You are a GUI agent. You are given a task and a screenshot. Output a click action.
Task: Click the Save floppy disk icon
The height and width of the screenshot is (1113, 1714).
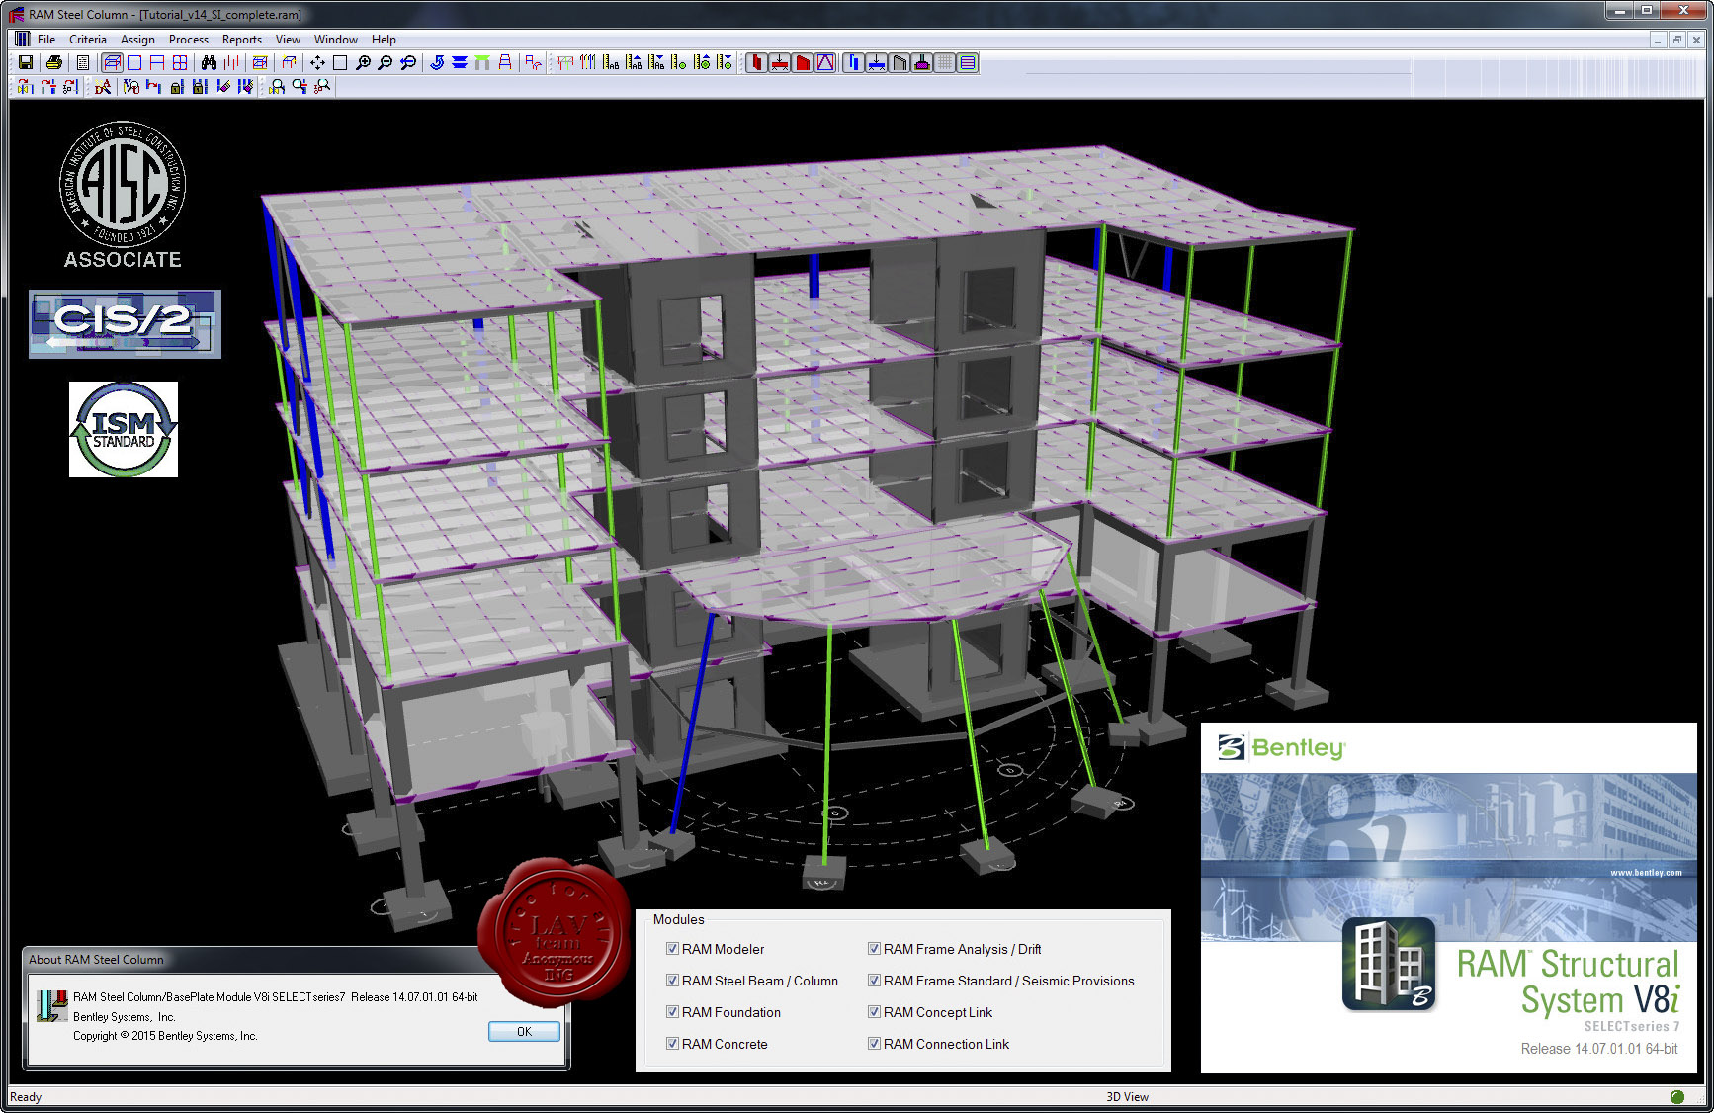click(26, 62)
